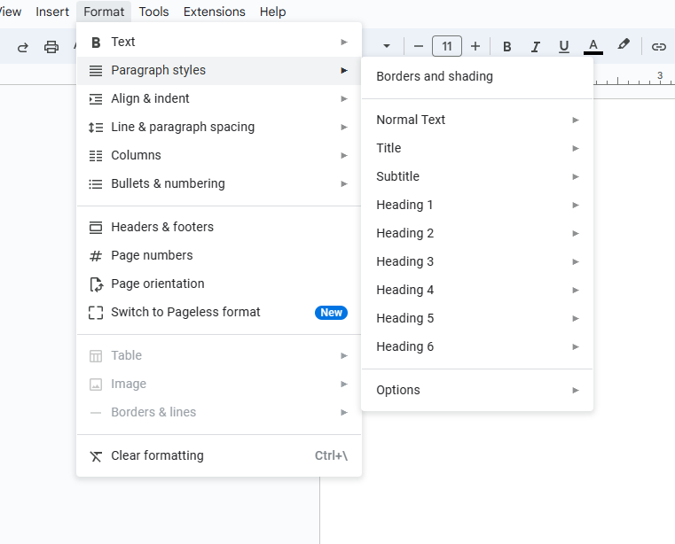Open the Text submenu
Screen dimensions: 675x544
(219, 43)
